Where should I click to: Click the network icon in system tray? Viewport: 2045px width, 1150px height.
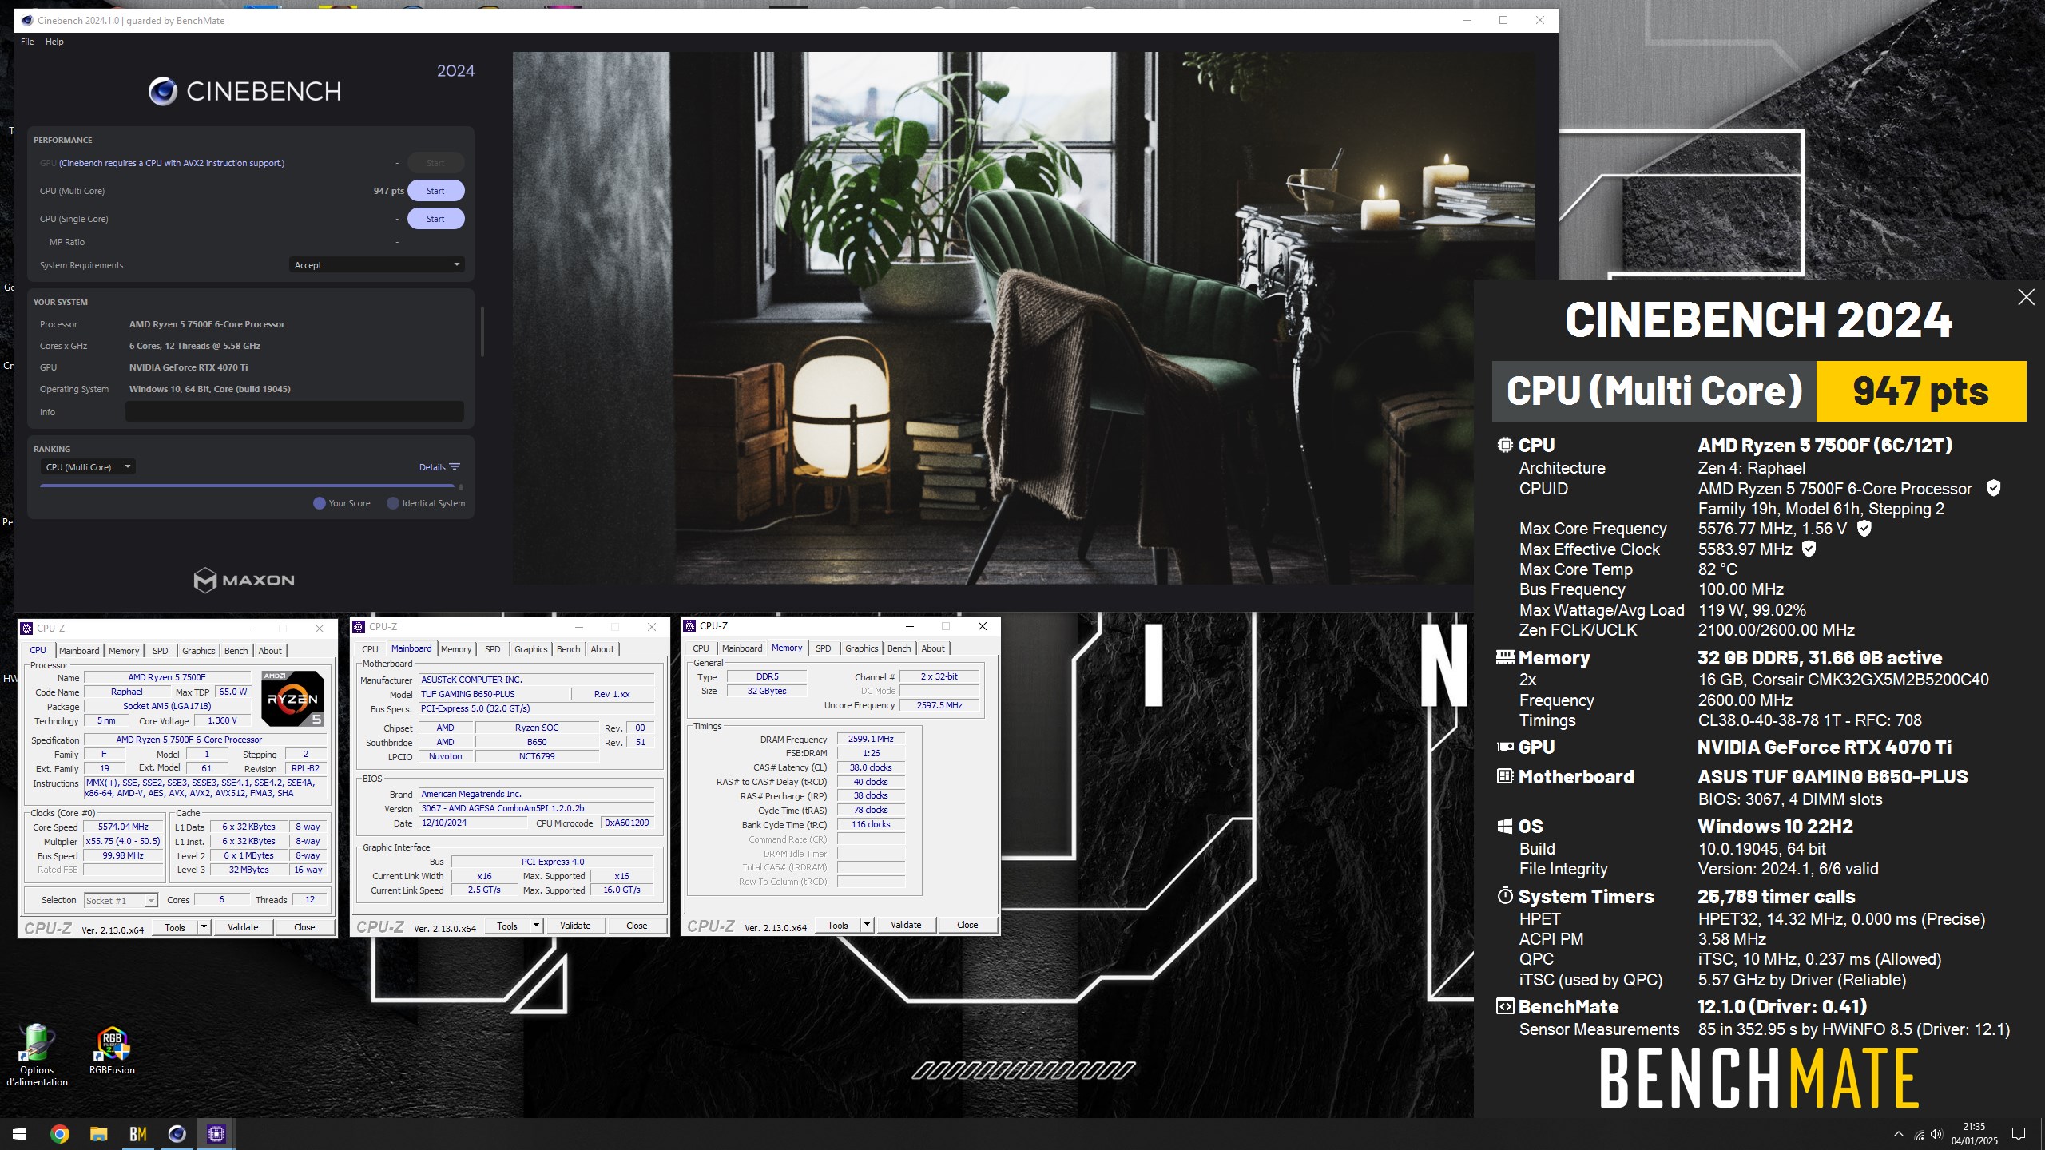[x=1919, y=1134]
